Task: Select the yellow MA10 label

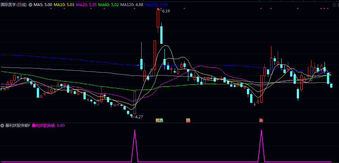Action: coord(64,4)
